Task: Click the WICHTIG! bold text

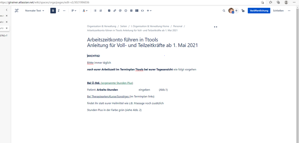Action: point(93,56)
